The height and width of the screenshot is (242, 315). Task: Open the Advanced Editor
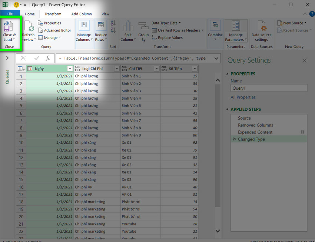(54, 30)
